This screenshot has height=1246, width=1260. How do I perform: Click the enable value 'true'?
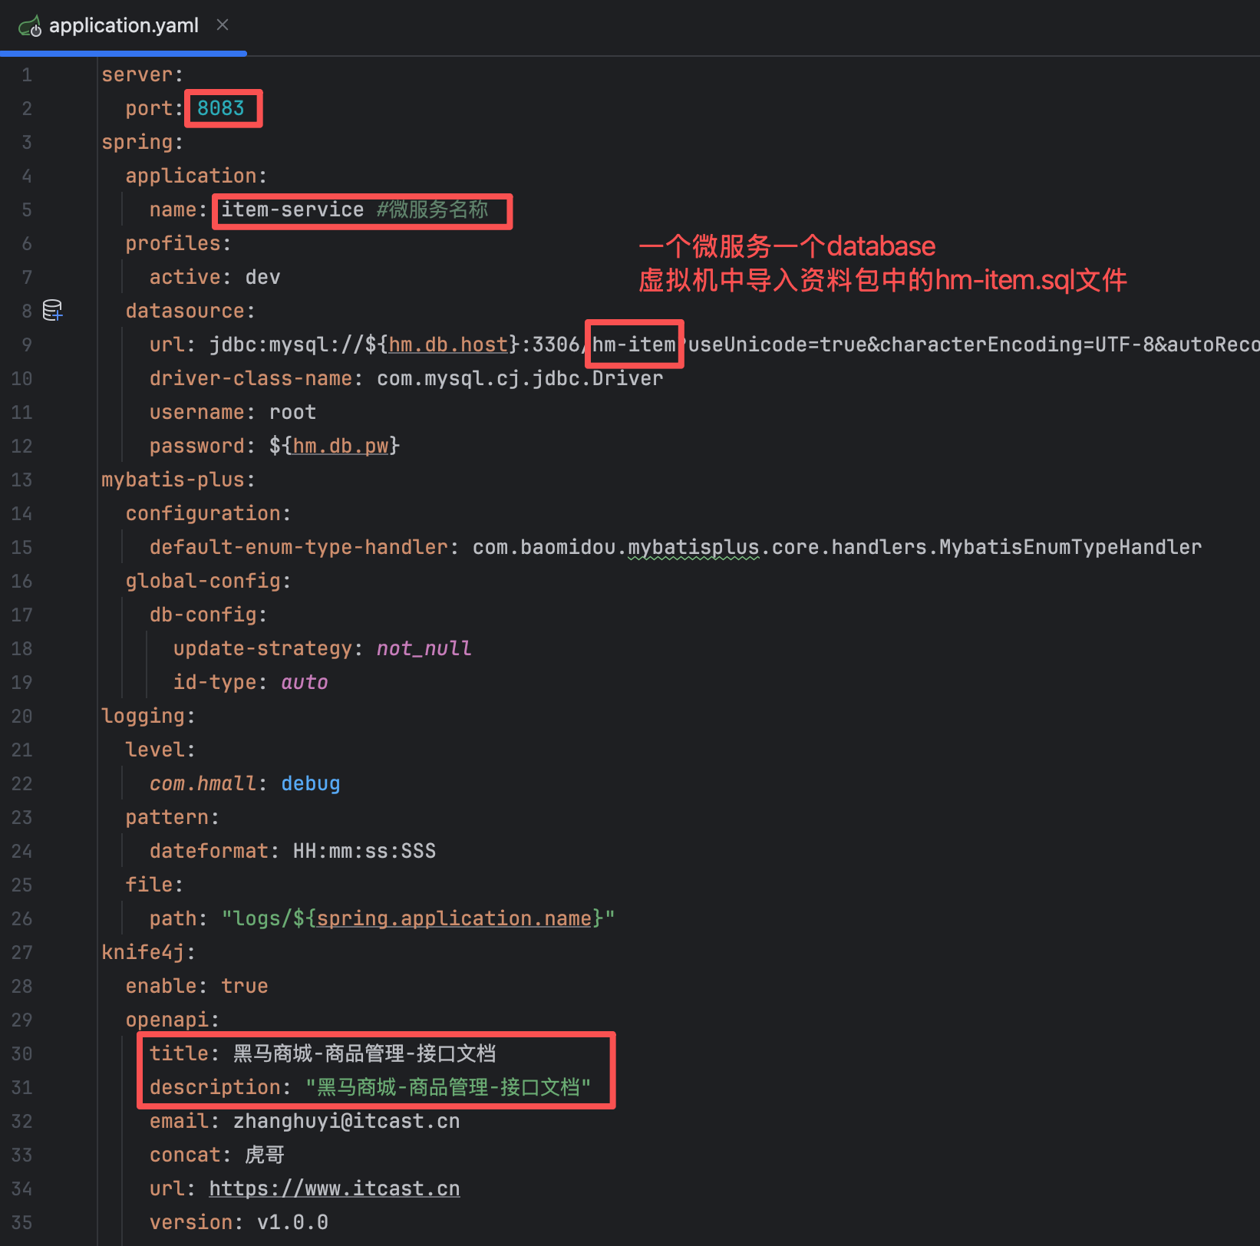[x=245, y=986]
